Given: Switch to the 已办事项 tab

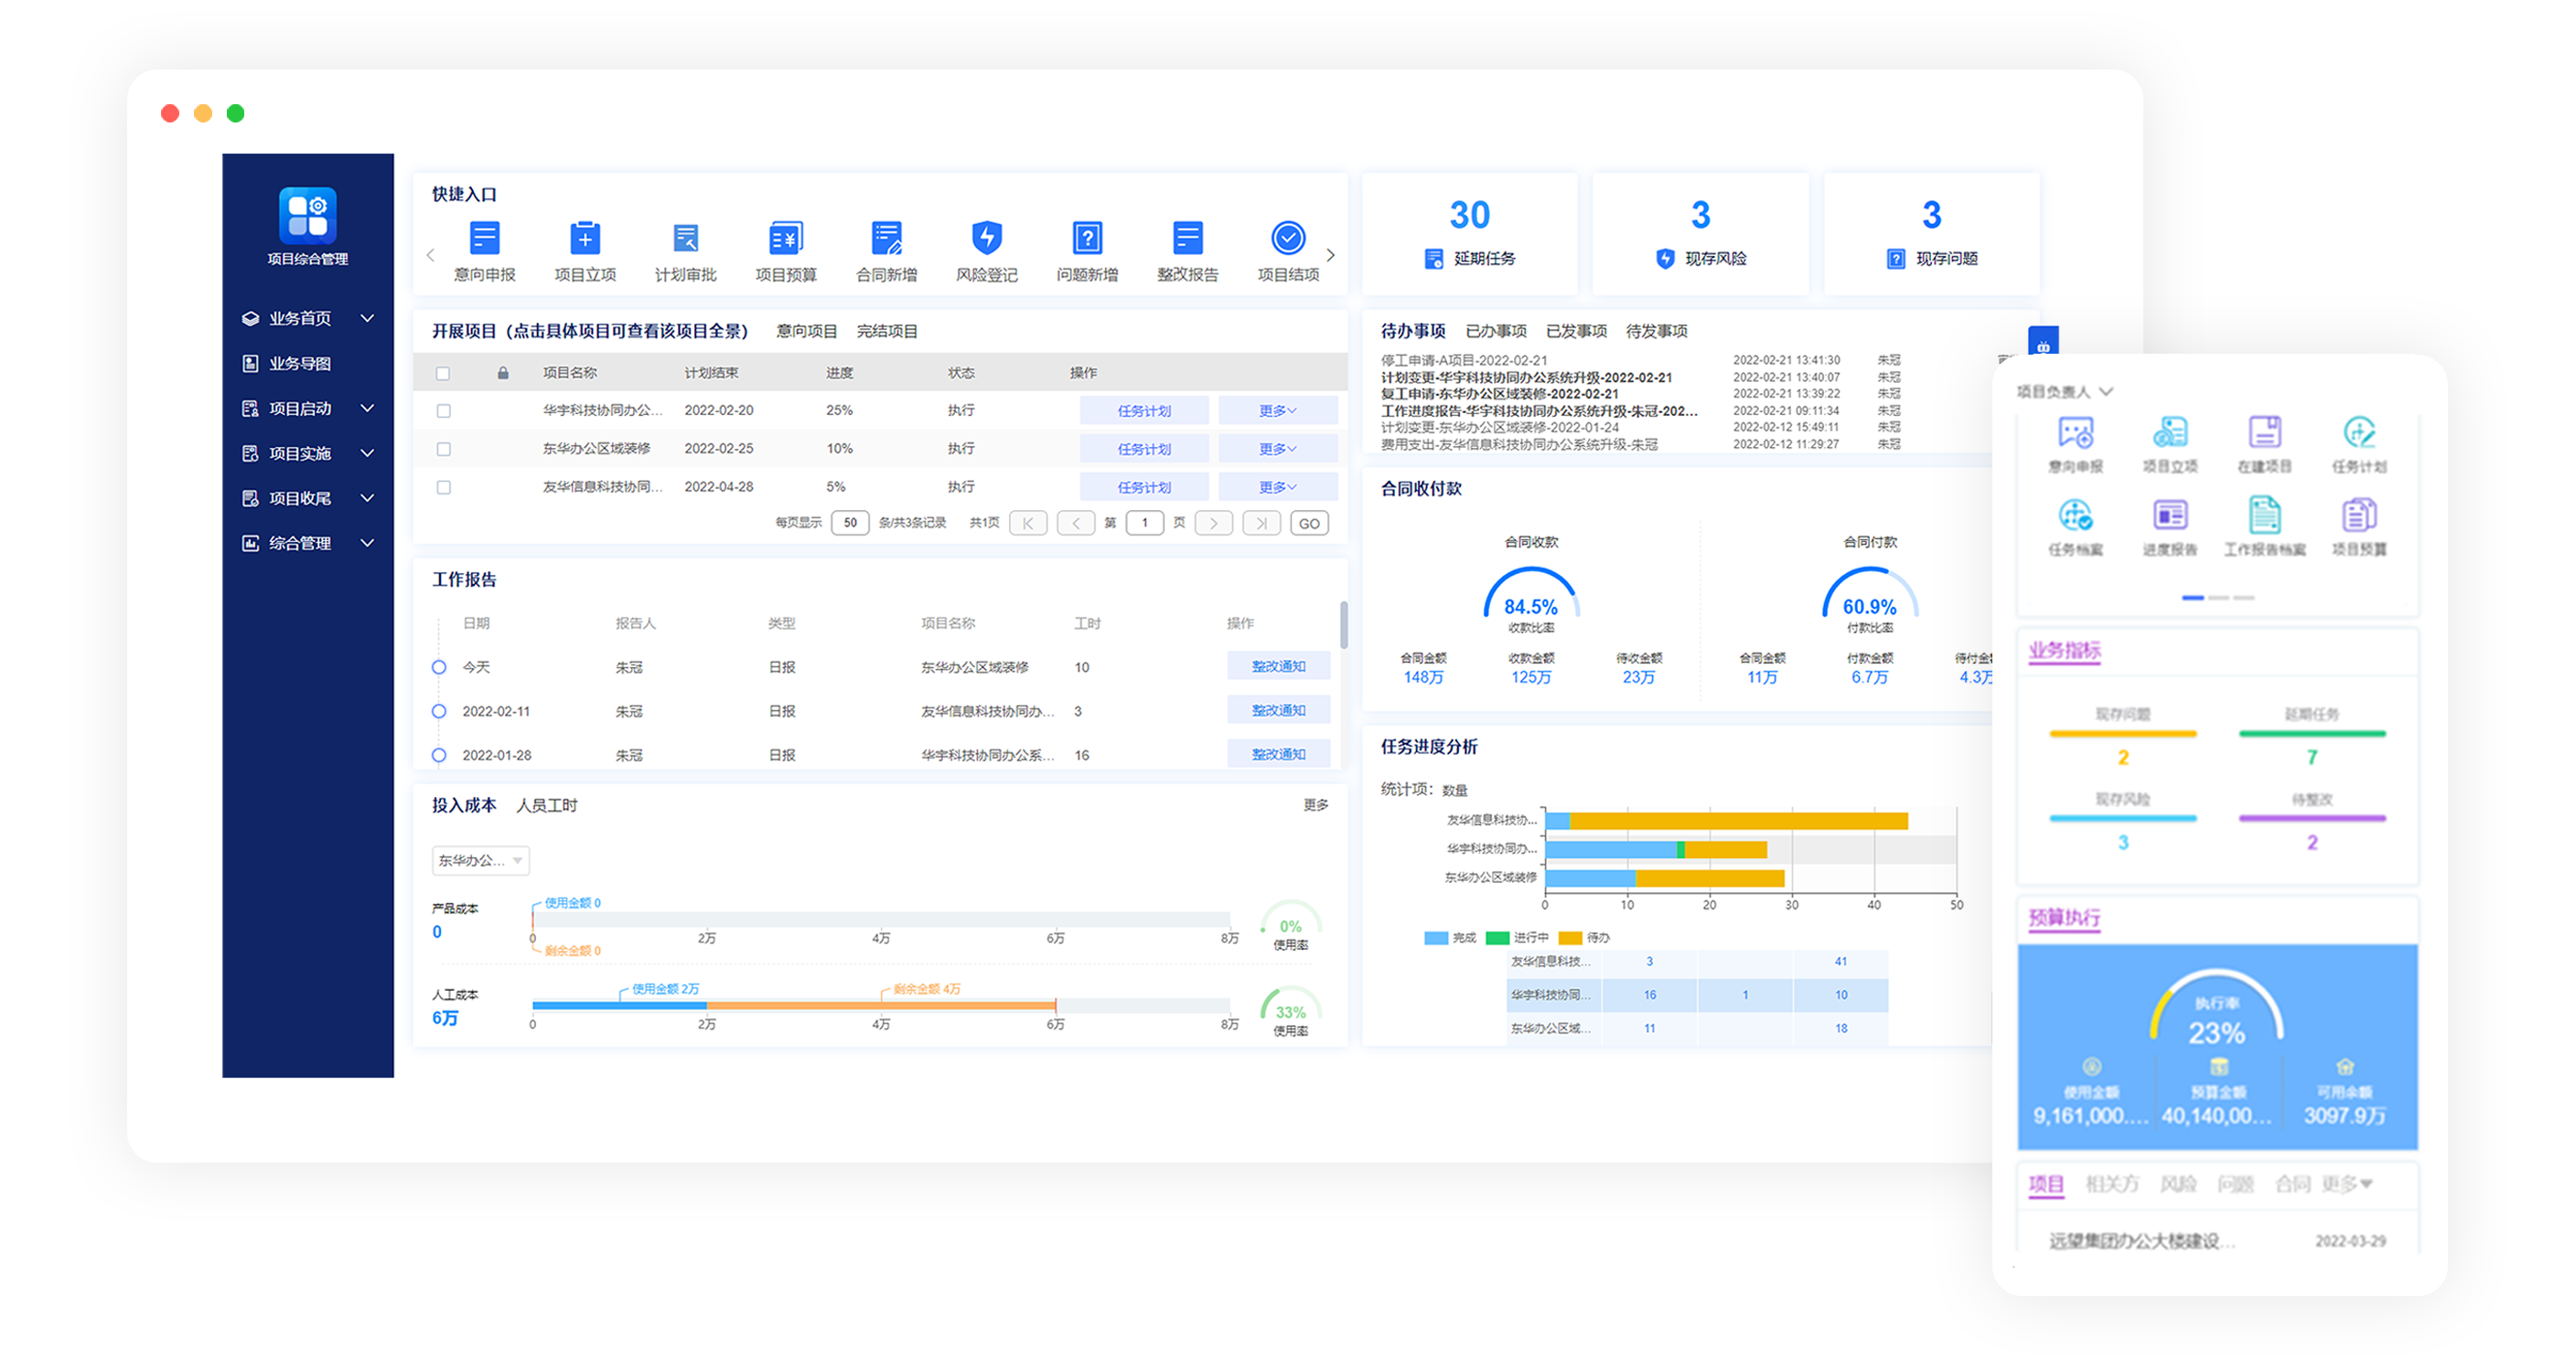Looking at the screenshot, I should (1495, 332).
